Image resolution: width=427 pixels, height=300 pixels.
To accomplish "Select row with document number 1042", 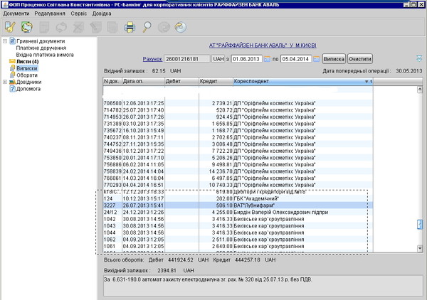I will 238,219.
